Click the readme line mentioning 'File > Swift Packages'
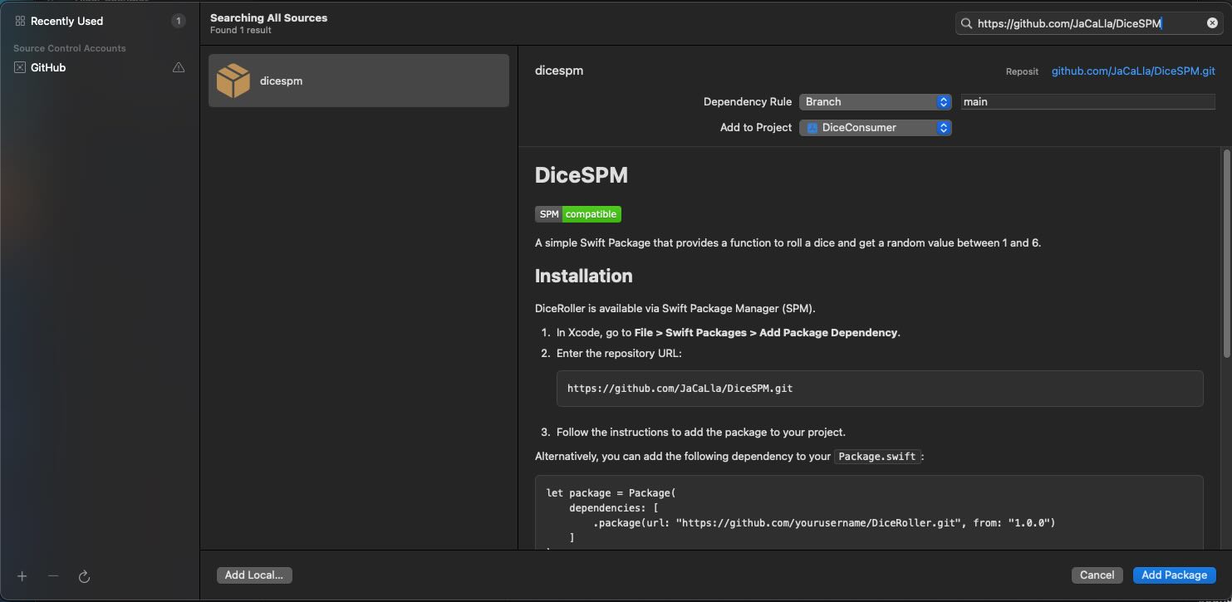Viewport: 1232px width, 602px height. tap(729, 332)
